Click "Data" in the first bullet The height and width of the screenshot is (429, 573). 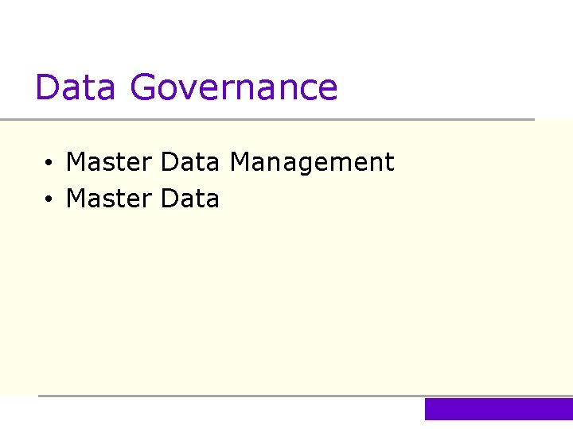click(x=189, y=162)
